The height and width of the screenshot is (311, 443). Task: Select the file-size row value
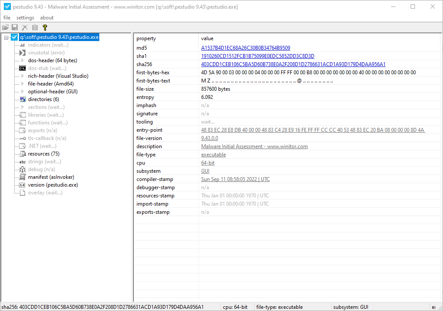(215, 89)
